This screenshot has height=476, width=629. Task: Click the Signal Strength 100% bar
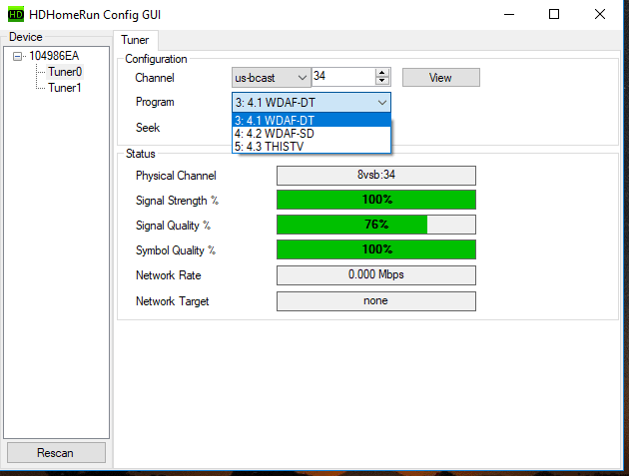376,200
